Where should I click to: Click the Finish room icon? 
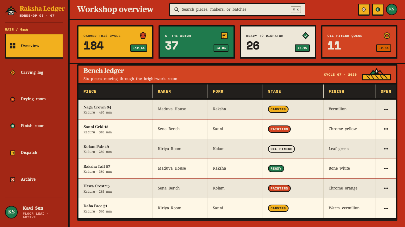tap(13, 126)
